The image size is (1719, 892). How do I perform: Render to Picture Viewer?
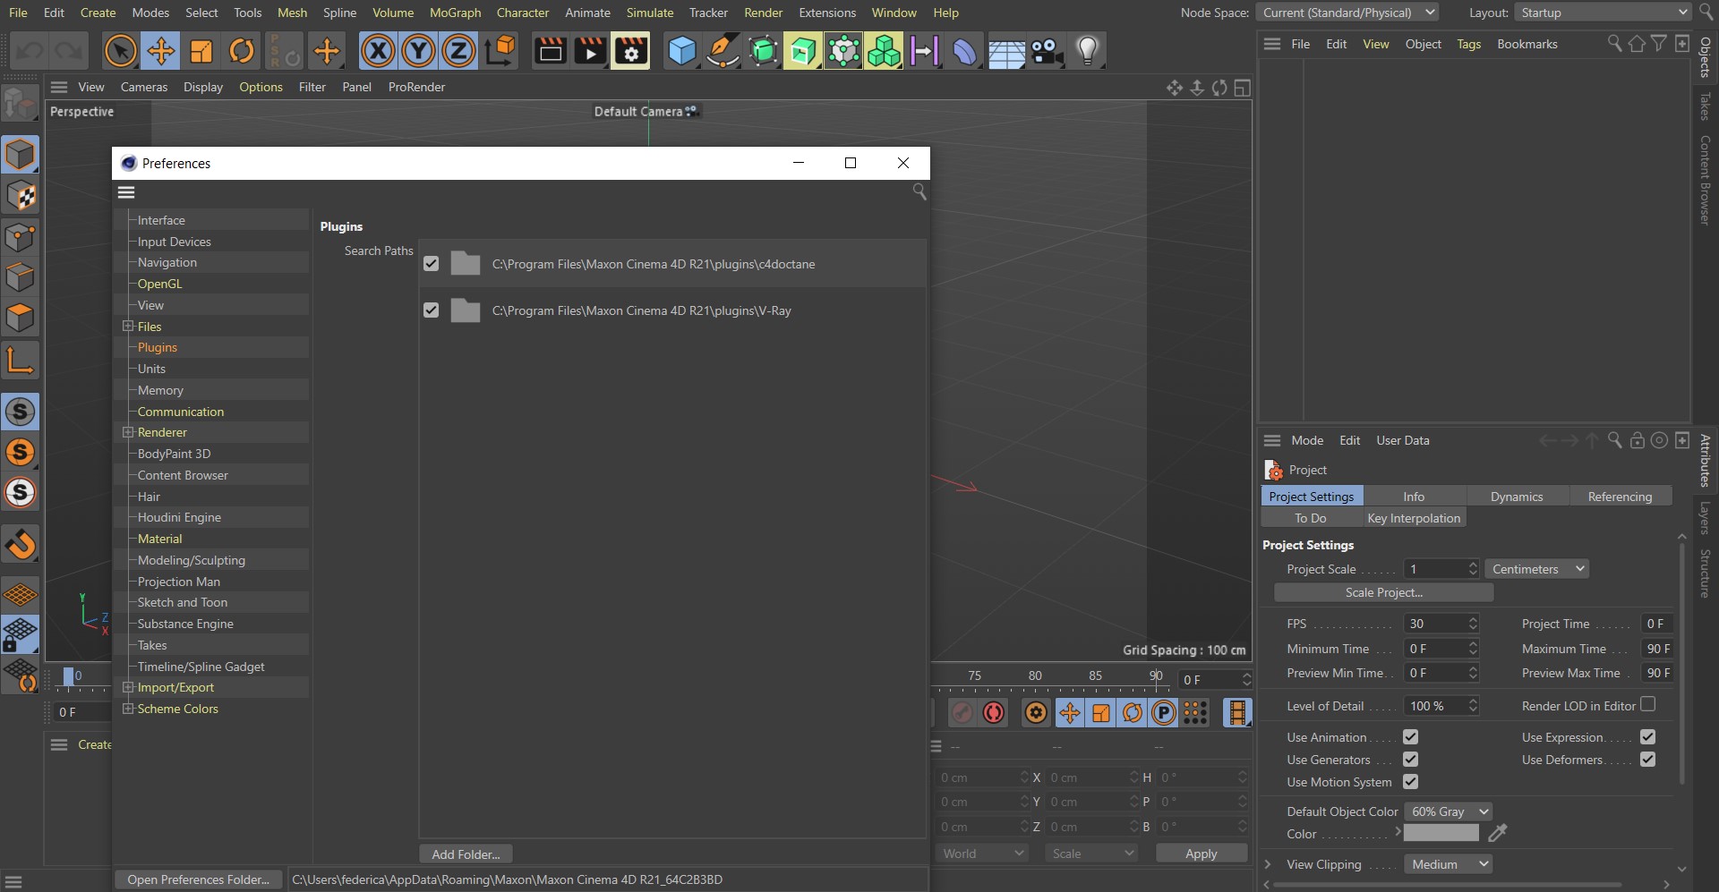(x=590, y=51)
